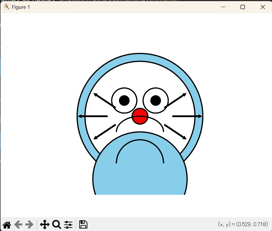Screen dimensions: 272x231
Task: Click the "Figure 1" title text
Action: pyautogui.click(x=21, y=7)
